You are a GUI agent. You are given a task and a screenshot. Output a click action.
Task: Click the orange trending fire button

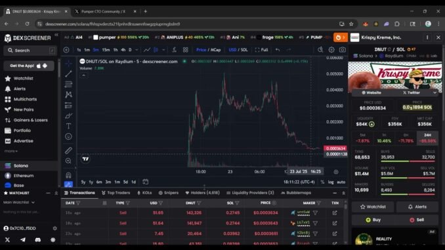point(340,37)
